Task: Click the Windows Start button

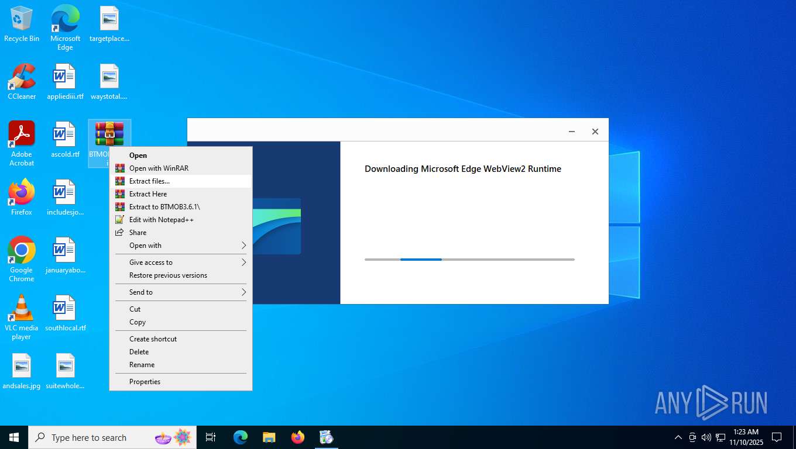Action: click(14, 437)
